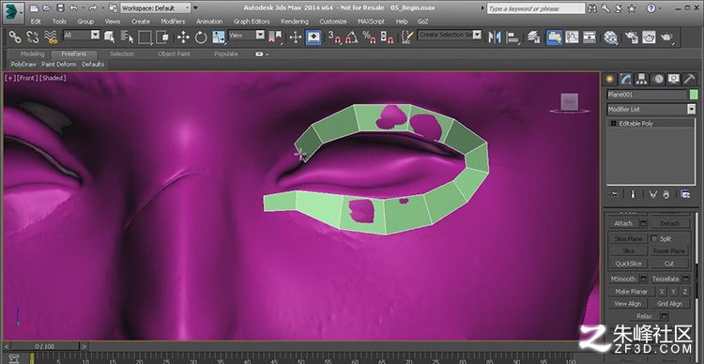
Task: Redo the last action
Action: (93, 8)
